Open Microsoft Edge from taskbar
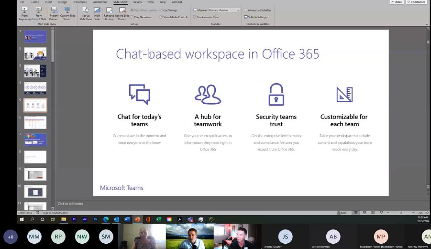The width and height of the screenshot is (431, 249). pyautogui.click(x=106, y=219)
